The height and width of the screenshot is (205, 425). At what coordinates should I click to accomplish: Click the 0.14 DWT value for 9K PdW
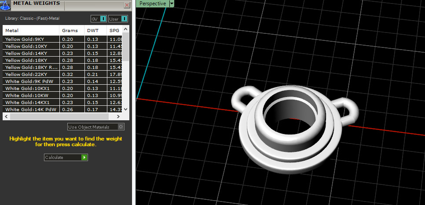pyautogui.click(x=93, y=81)
